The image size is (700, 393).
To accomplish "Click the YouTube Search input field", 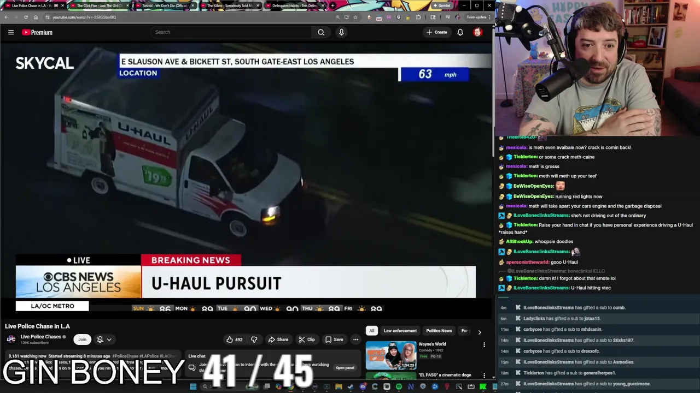I will tap(231, 32).
